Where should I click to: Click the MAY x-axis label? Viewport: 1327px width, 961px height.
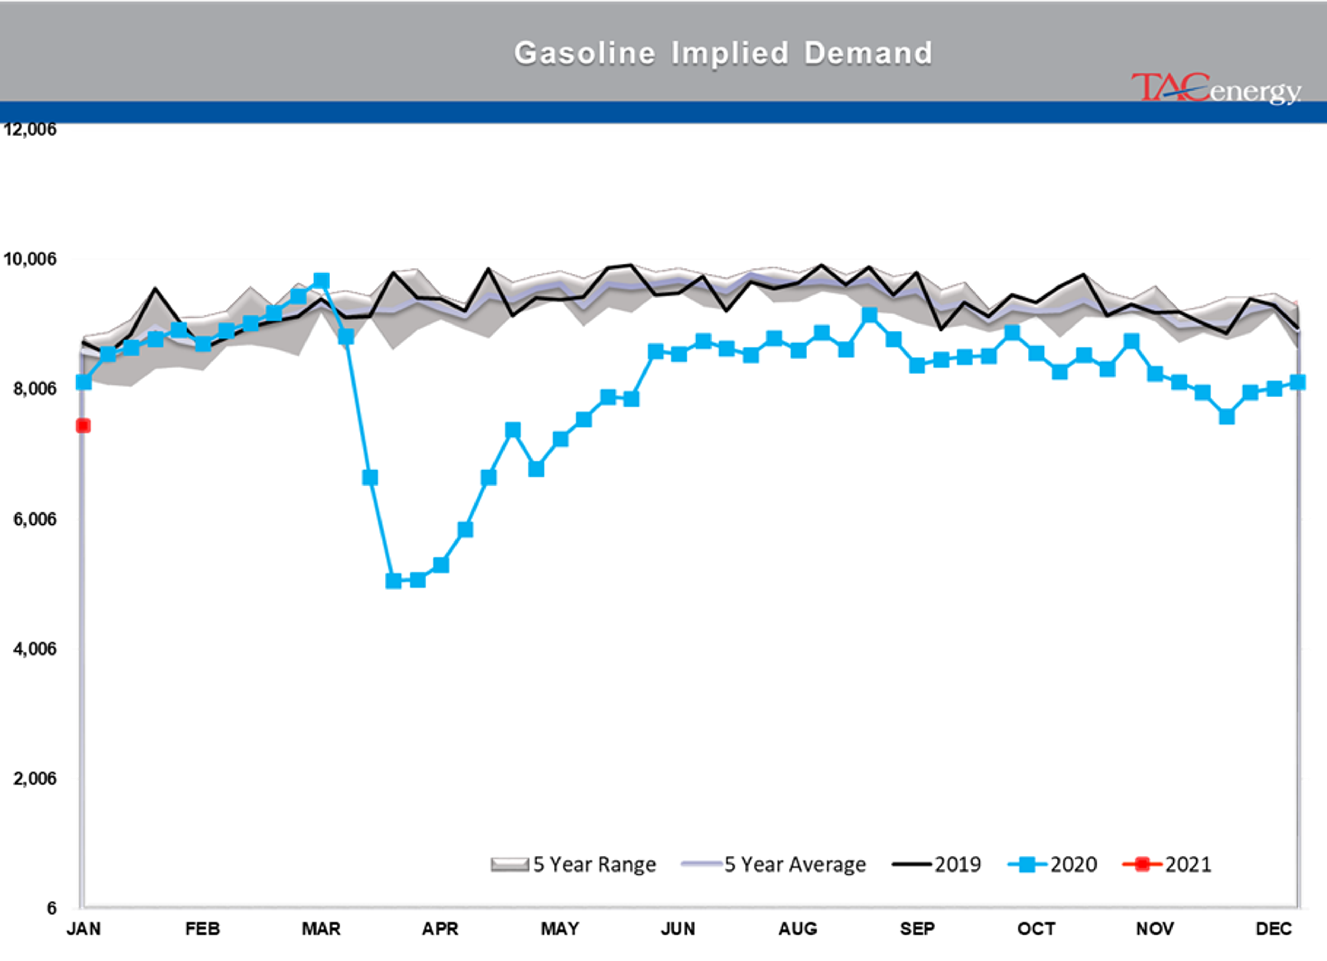560,929
